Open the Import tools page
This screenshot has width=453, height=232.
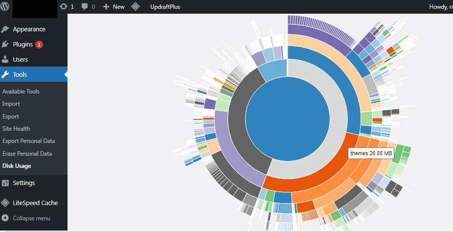(11, 104)
